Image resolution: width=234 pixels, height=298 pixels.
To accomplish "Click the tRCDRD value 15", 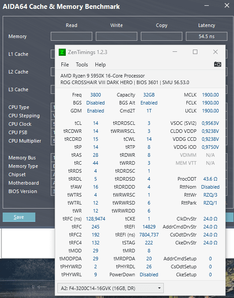I will coord(95,139).
